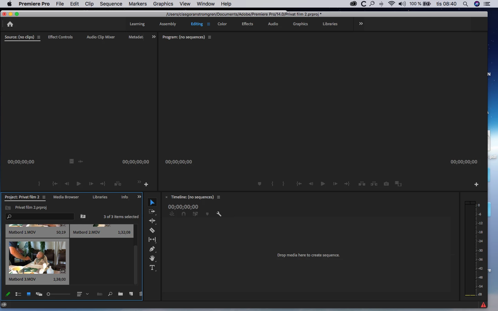This screenshot has height=311, width=498.
Task: Click status bar Creative Cloud icon
Action: [x=4, y=305]
